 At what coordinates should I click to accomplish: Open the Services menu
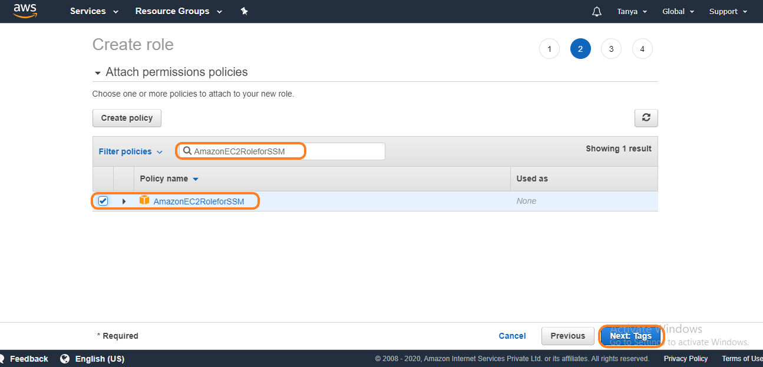94,11
